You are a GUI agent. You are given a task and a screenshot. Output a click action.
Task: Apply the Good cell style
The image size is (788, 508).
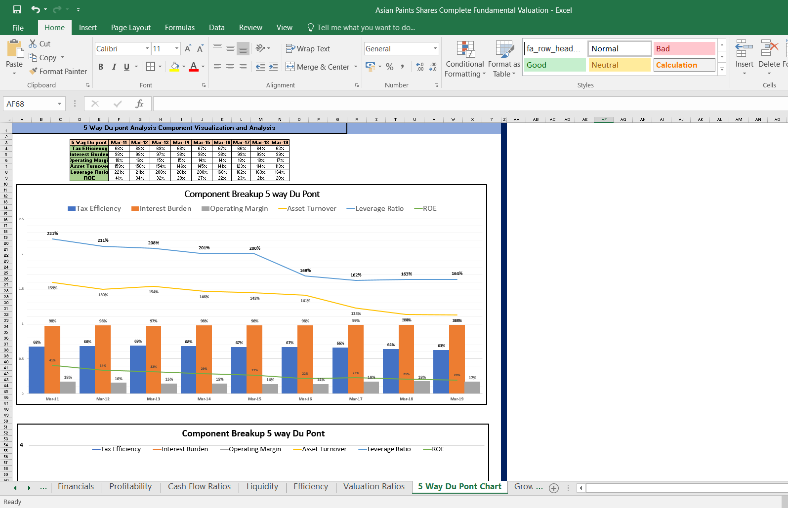pos(555,65)
